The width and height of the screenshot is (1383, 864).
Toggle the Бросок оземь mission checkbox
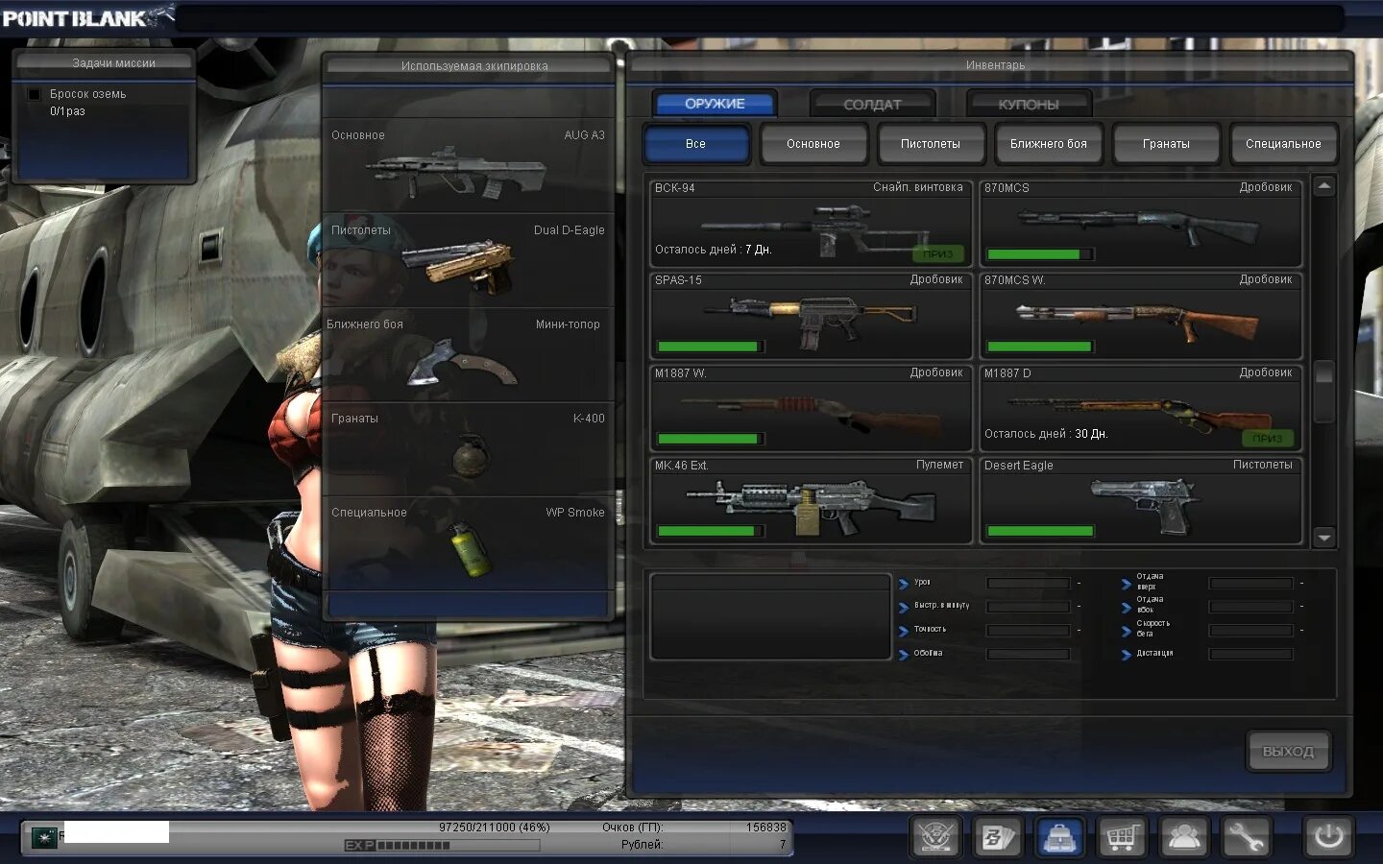pyautogui.click(x=34, y=94)
